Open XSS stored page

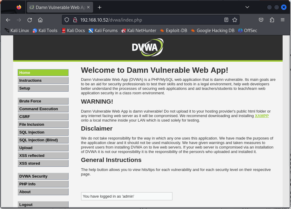(43, 163)
